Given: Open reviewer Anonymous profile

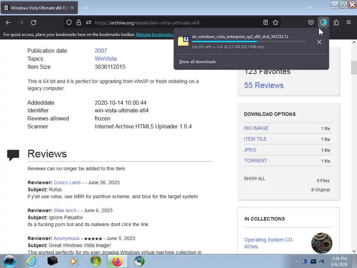Looking at the screenshot, I should 67,238.
